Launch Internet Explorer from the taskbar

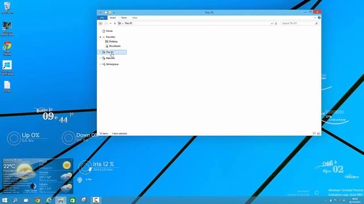[49, 200]
